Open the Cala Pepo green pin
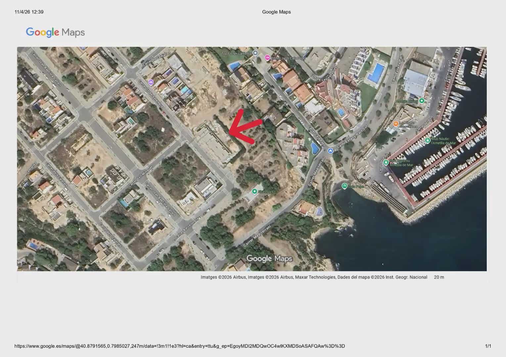This screenshot has width=506, height=357. coord(345,186)
